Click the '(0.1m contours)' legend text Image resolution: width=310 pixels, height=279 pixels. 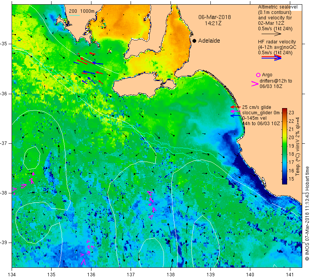275,12
